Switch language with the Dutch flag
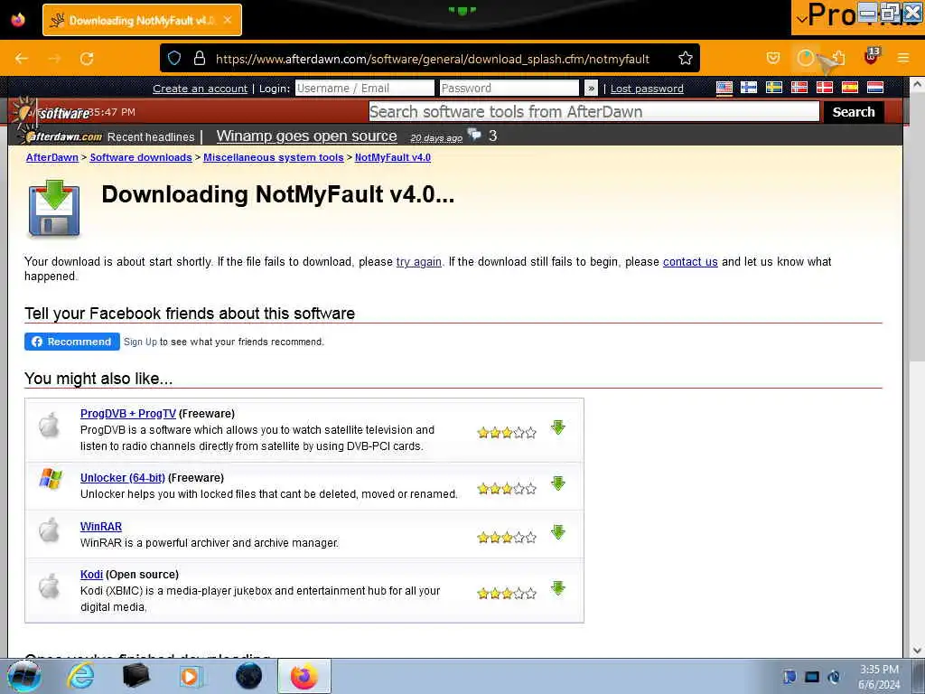The width and height of the screenshot is (925, 694). coord(874,88)
